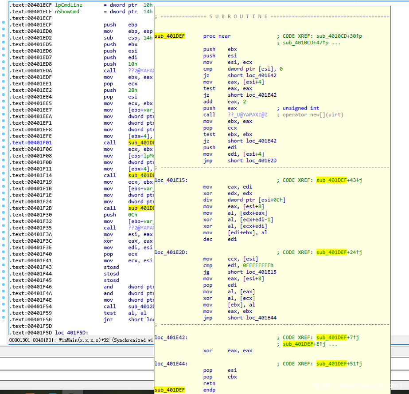Open the sub_4012D call target at 00401F54
Viewport: 409px width, 394px height.
click(x=140, y=307)
